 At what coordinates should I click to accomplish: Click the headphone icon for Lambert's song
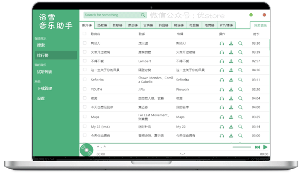[x=222, y=61]
